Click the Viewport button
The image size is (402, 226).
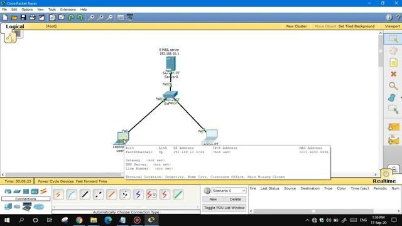coord(392,26)
